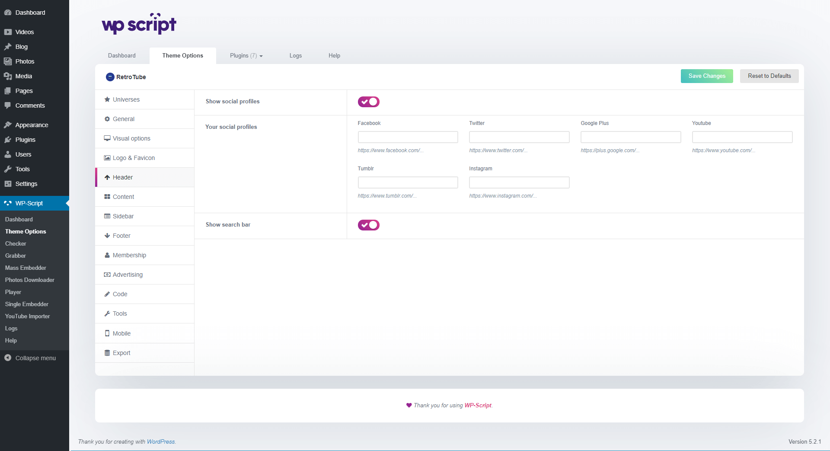Focus the Google Plus URL field
Image resolution: width=830 pixels, height=451 pixels.
pyautogui.click(x=631, y=137)
